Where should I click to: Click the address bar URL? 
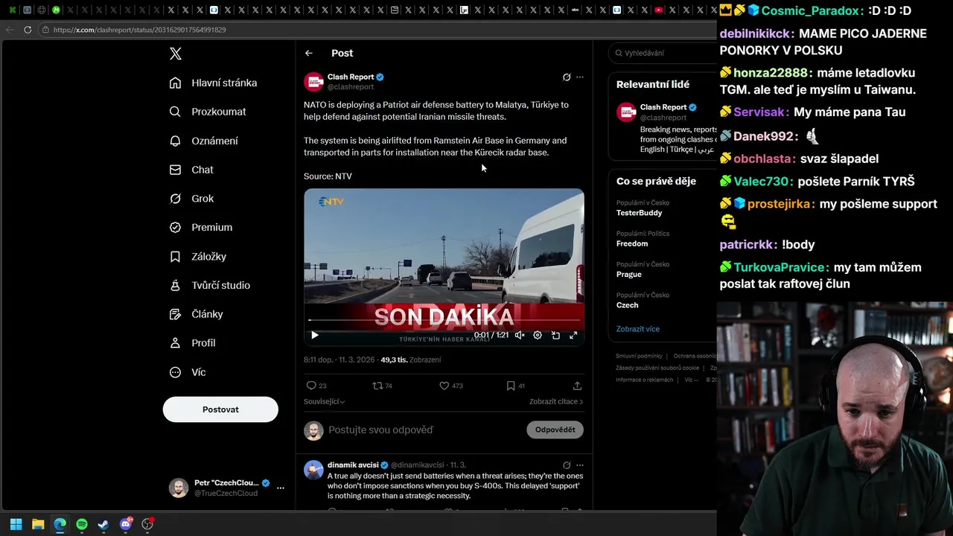click(x=140, y=30)
